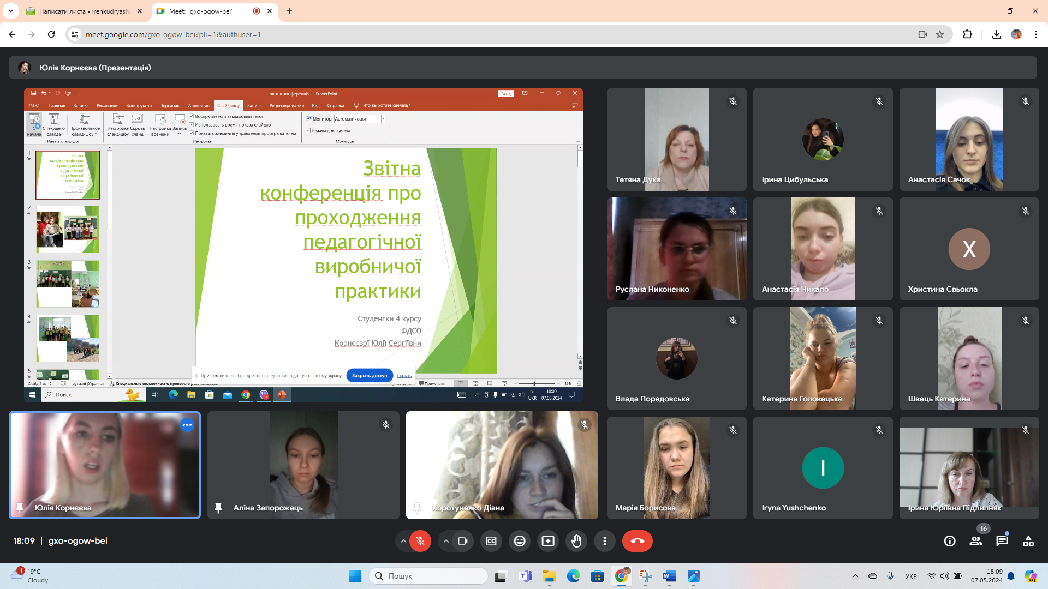Open options on Юлія Корнєєва tile
Viewport: 1048px width, 589px height.
coord(187,425)
